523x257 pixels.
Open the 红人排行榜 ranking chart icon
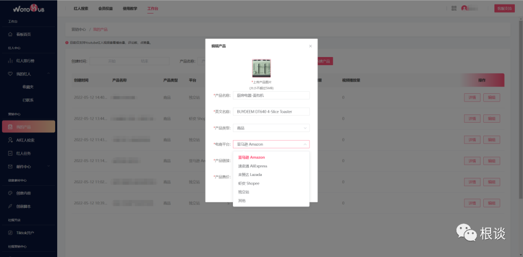pos(10,61)
